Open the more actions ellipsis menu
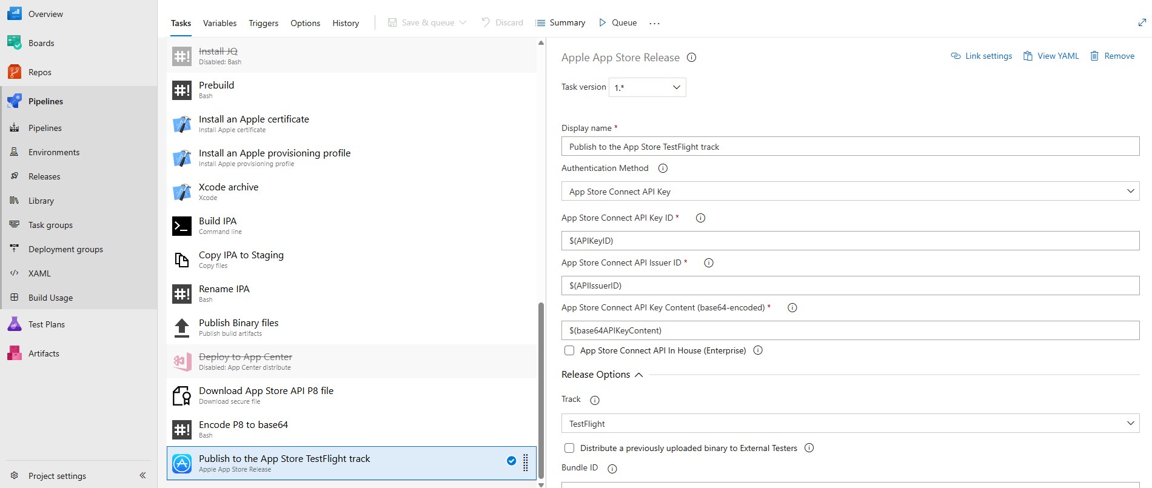Image resolution: width=1152 pixels, height=488 pixels. point(654,23)
